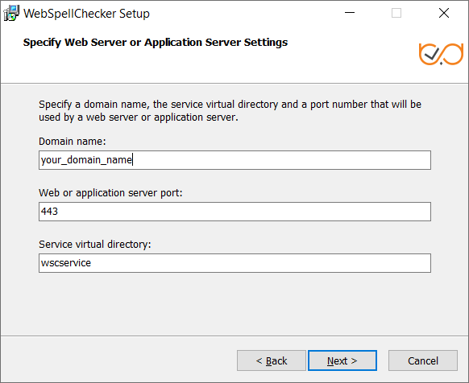
Task: Go to the previous step with Back
Action: point(272,360)
